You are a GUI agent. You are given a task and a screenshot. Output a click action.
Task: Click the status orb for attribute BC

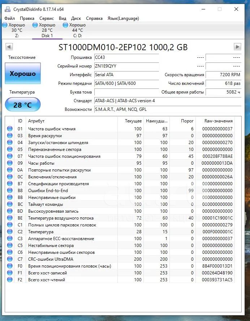pyautogui.click(x=10, y=204)
